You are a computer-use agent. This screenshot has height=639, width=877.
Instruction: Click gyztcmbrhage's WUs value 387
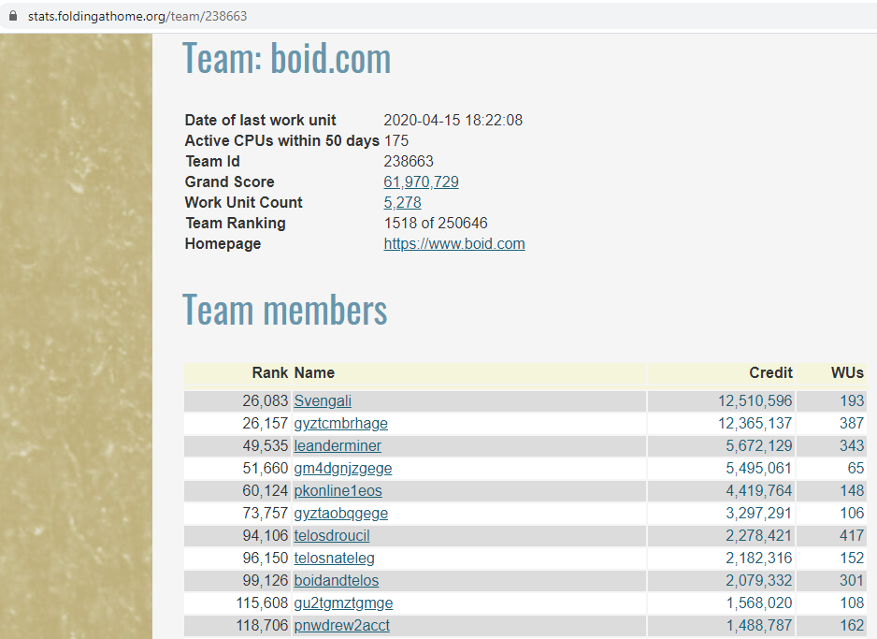coord(852,424)
